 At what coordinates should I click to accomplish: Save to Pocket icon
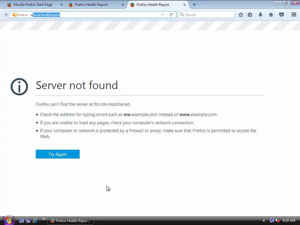[282, 15]
